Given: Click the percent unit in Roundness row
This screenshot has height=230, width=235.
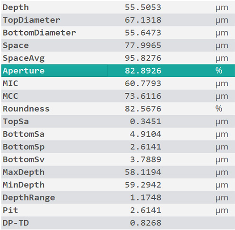Looking at the screenshot, I should click(x=219, y=109).
